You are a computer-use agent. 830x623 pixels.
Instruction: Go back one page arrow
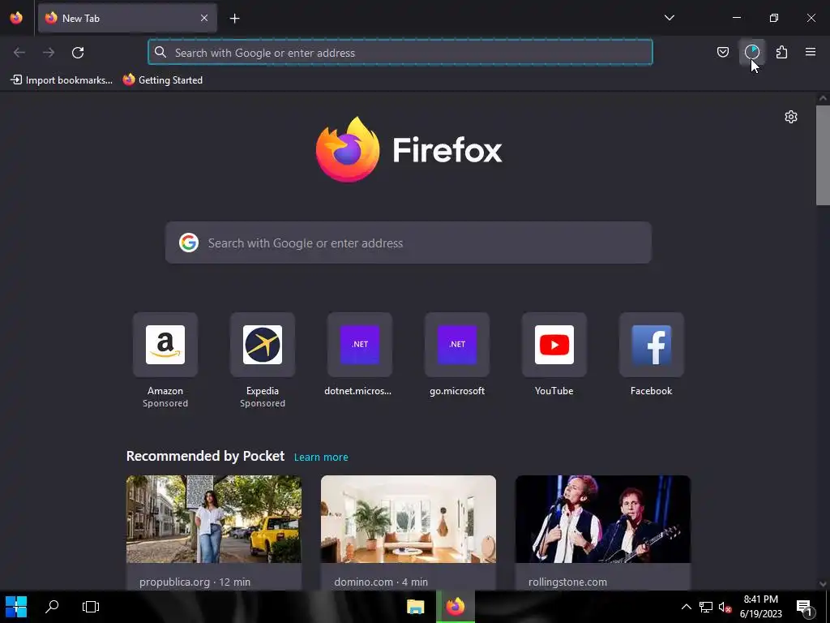(x=19, y=53)
